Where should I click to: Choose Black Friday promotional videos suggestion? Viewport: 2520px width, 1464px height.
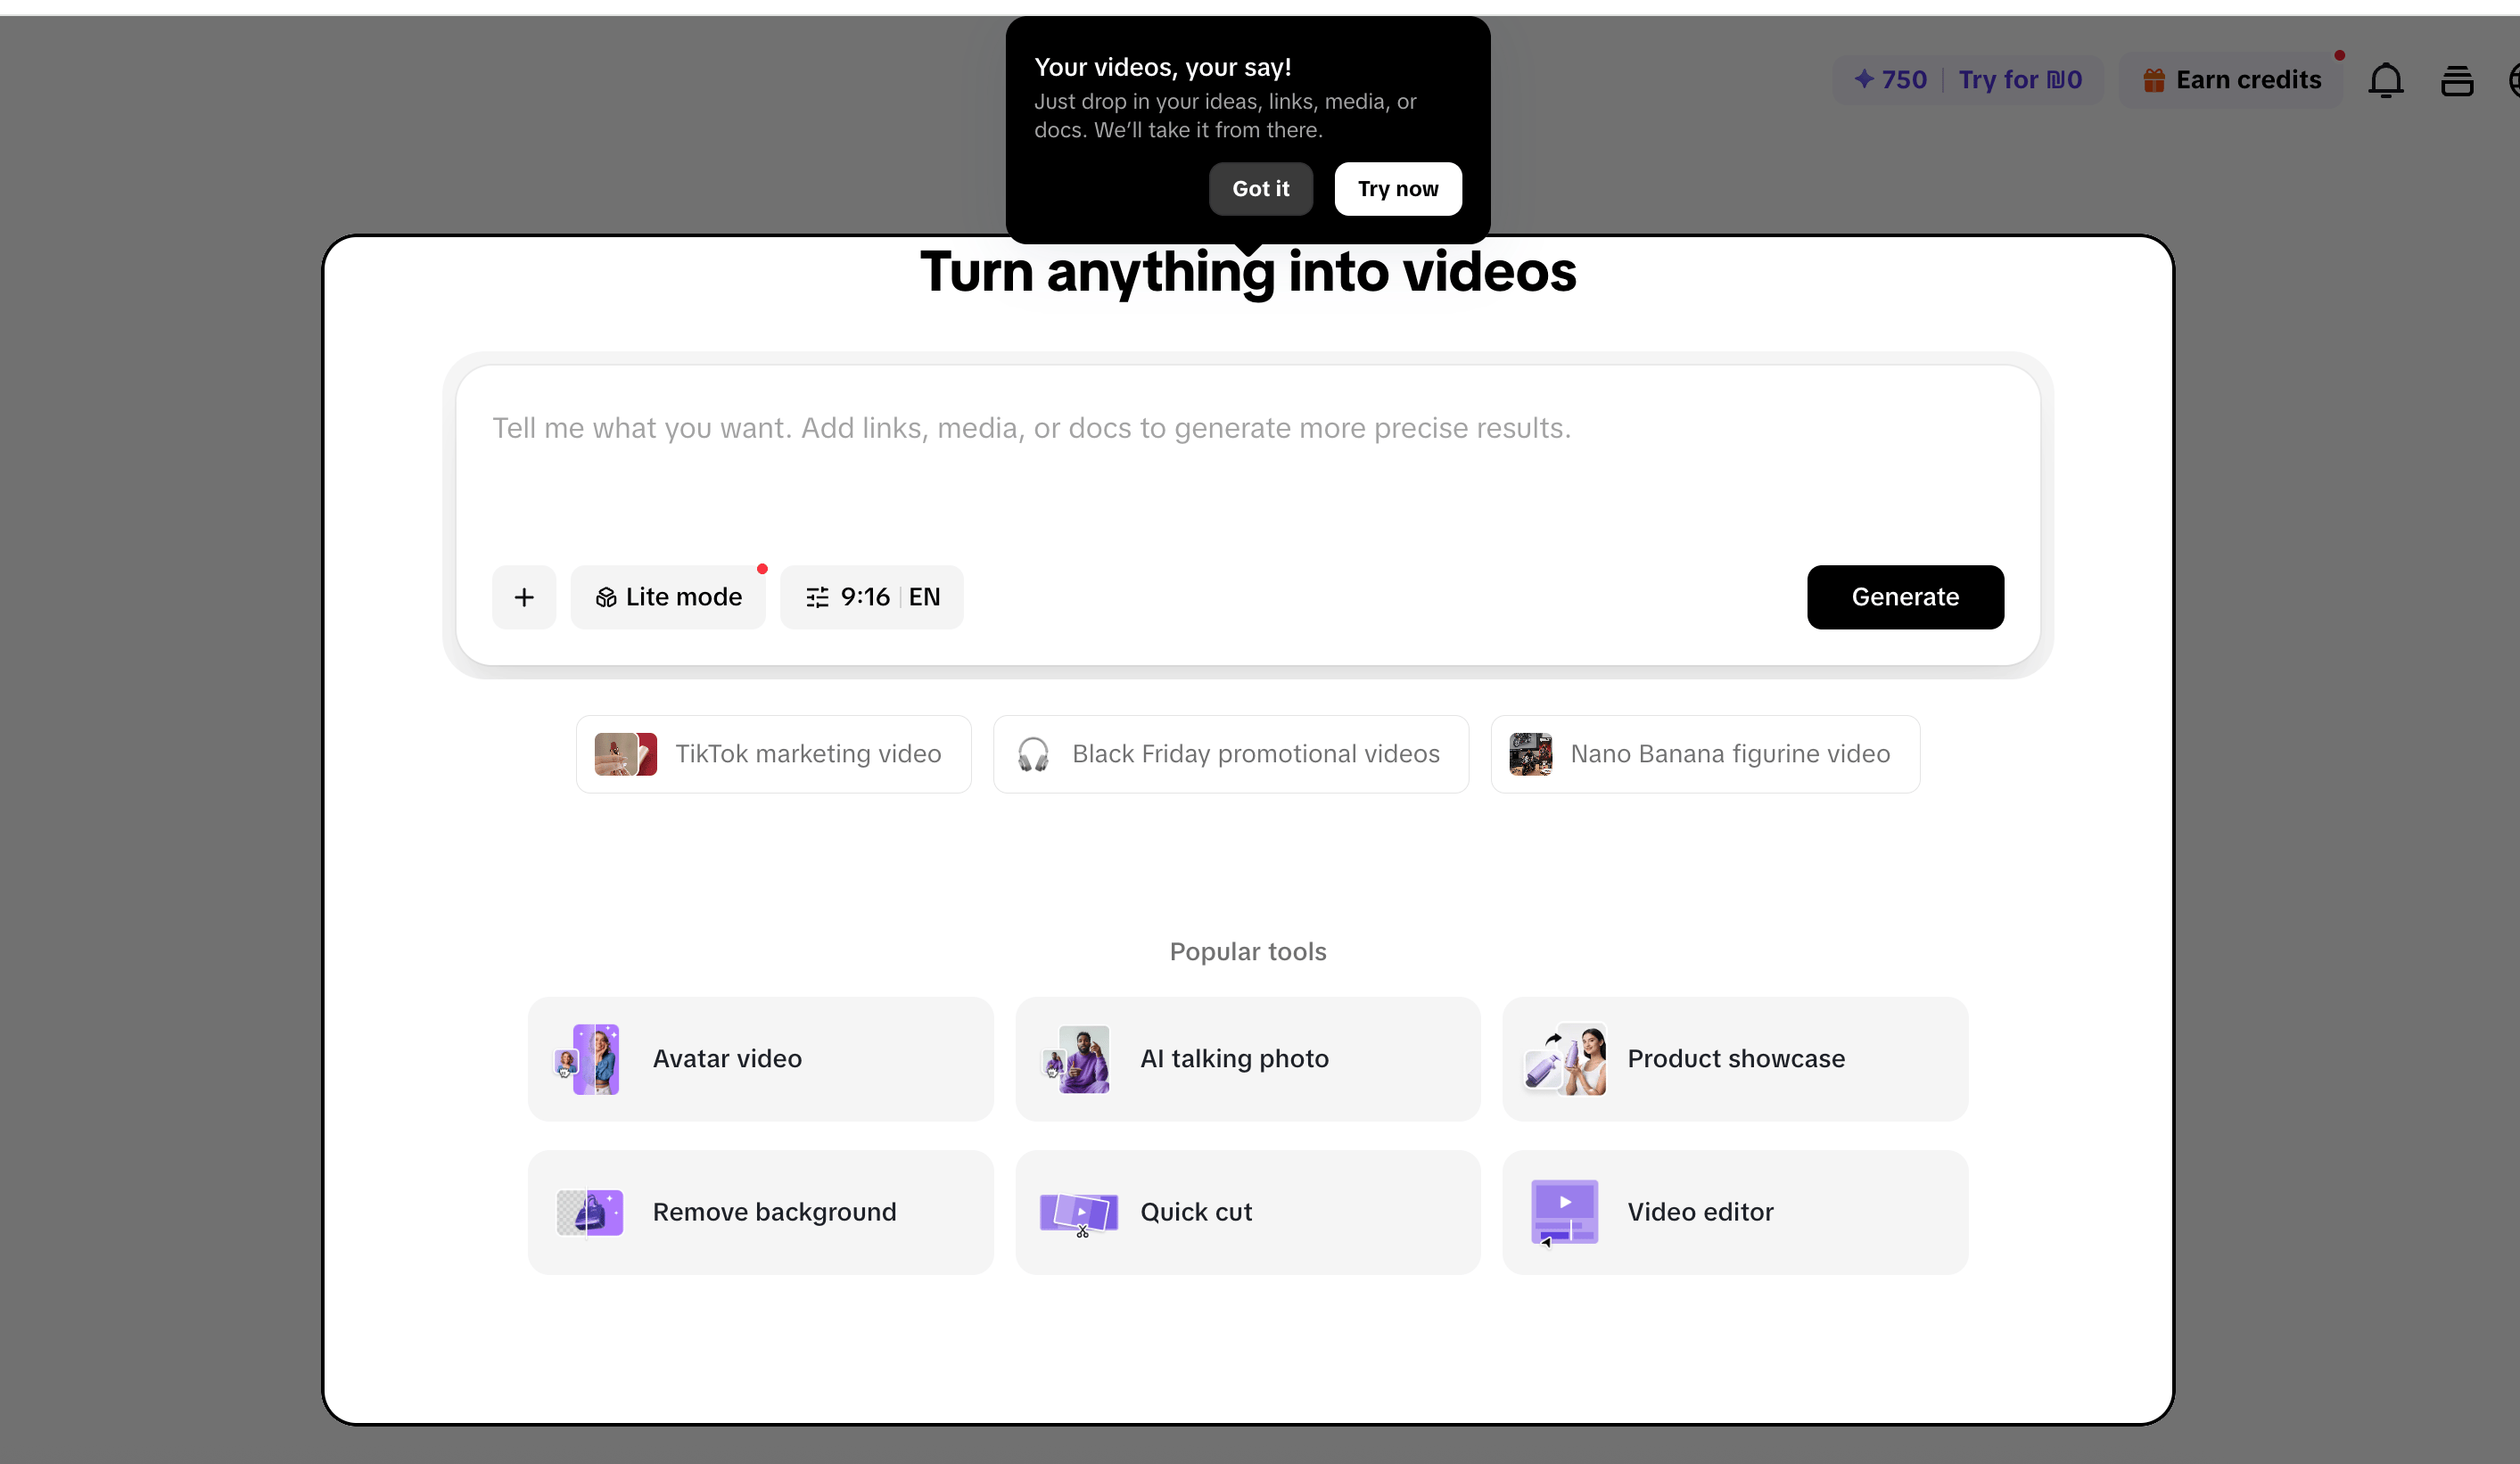click(x=1230, y=754)
